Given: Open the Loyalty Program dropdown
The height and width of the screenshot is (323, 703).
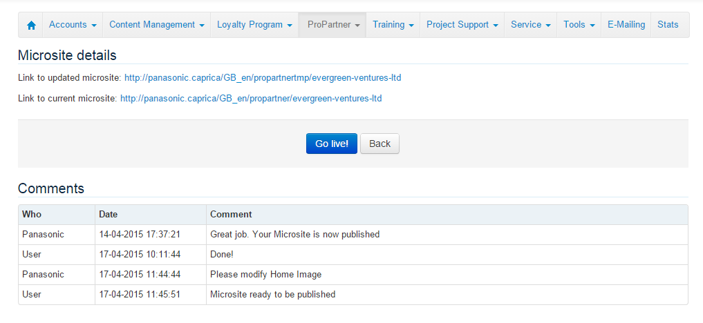Looking at the screenshot, I should (x=254, y=25).
